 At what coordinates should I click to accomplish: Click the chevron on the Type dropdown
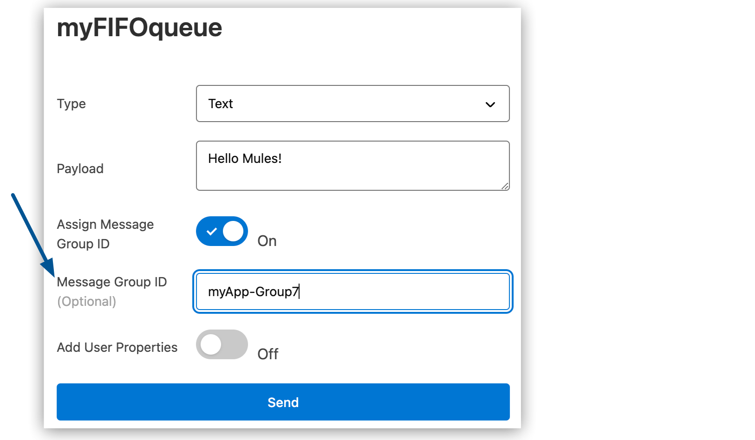(490, 104)
